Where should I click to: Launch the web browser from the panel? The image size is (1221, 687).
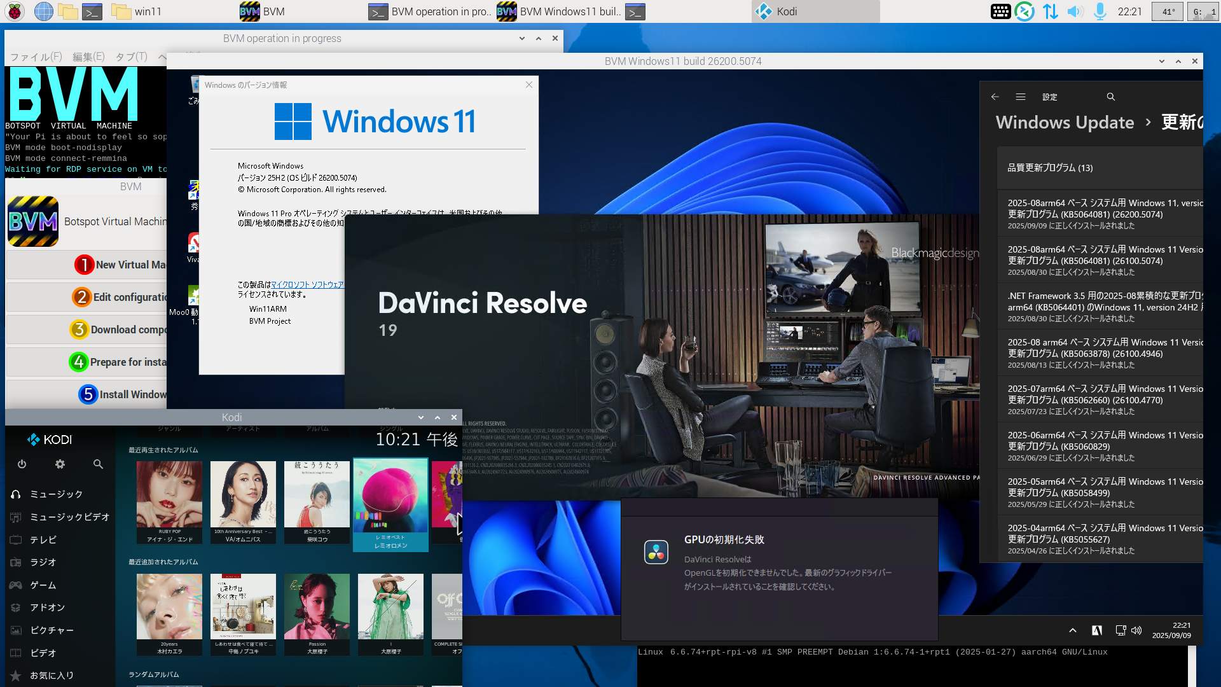point(43,11)
